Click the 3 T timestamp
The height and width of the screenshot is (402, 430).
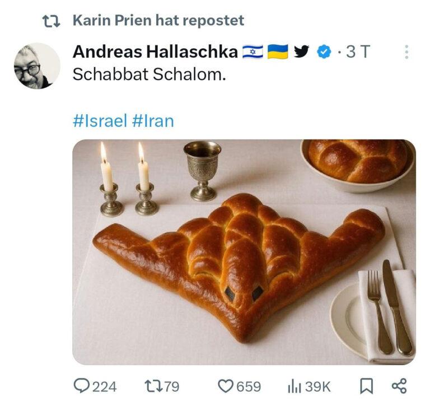coord(358,52)
